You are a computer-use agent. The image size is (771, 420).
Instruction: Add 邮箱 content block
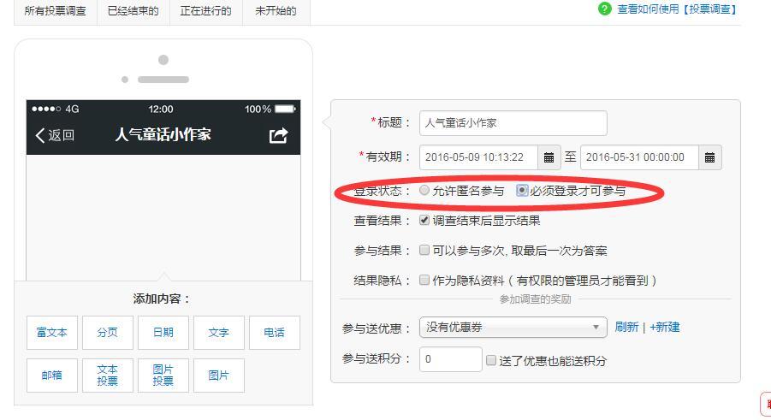click(x=52, y=376)
